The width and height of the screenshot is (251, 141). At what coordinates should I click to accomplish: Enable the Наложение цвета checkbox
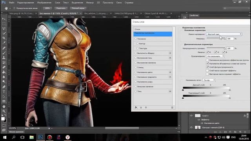tap(136, 72)
